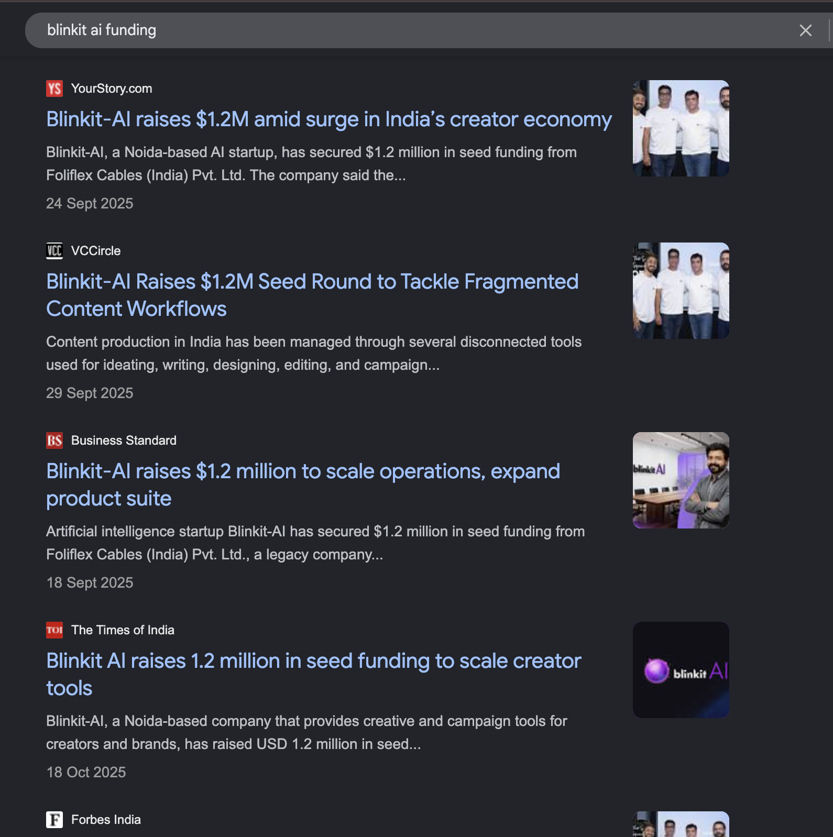The height and width of the screenshot is (837, 833).
Task: Open the Times of India blinkit AI thumbnail
Action: point(681,670)
